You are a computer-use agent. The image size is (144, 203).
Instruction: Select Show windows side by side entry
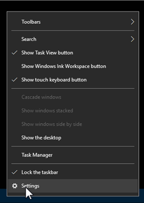pyautogui.click(x=73, y=124)
